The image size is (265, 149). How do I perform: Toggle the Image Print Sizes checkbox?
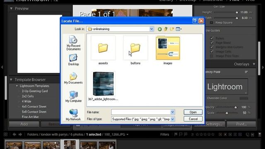(x=212, y=56)
